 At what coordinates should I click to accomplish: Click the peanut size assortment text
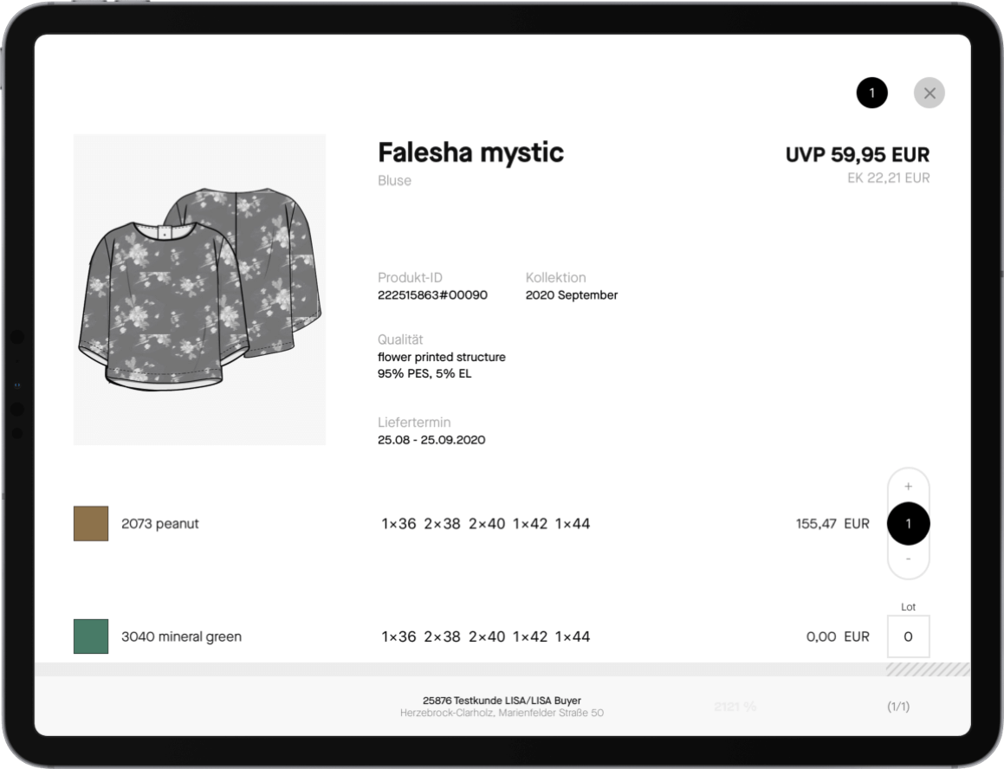[x=485, y=524]
